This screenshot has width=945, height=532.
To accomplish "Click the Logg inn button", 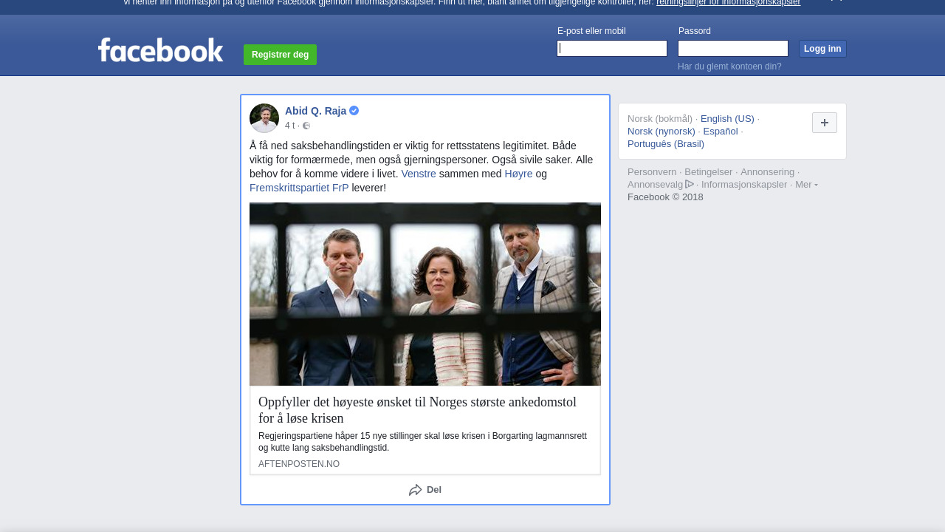I will click(822, 49).
